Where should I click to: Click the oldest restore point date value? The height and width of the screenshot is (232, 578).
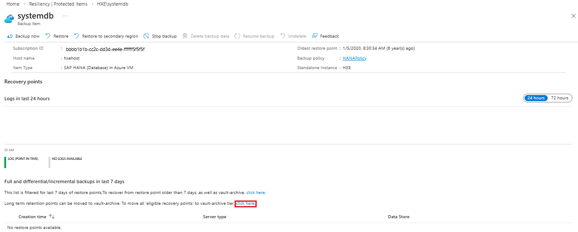pos(379,48)
